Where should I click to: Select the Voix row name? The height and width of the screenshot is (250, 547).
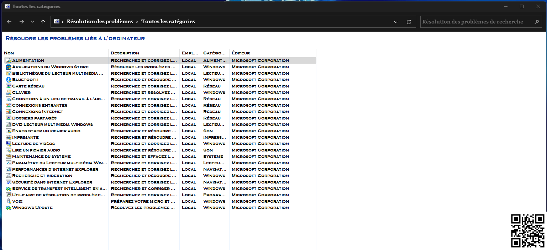[17, 201]
